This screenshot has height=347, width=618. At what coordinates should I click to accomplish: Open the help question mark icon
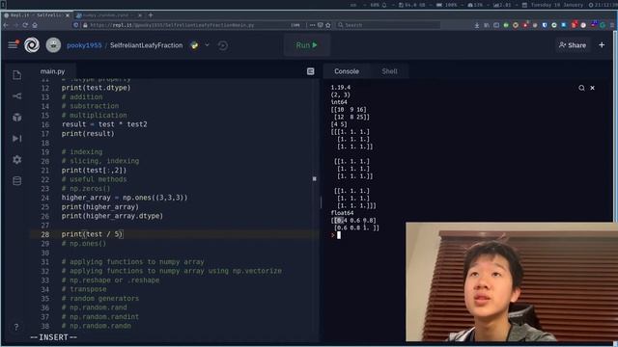pyautogui.click(x=16, y=327)
